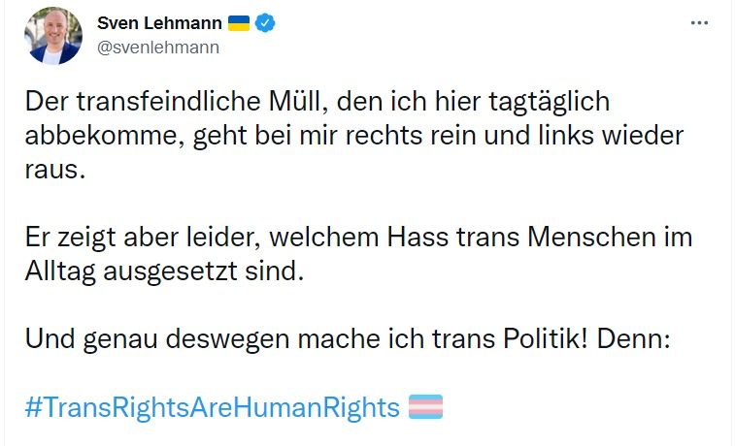The image size is (735, 446).
Task: Click the word "transfeindliche" in the tweet
Action: (168, 102)
